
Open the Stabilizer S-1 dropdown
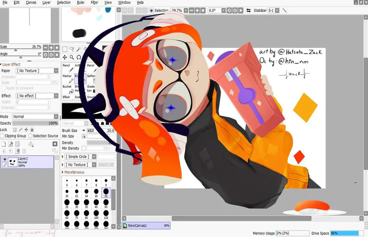click(x=277, y=11)
